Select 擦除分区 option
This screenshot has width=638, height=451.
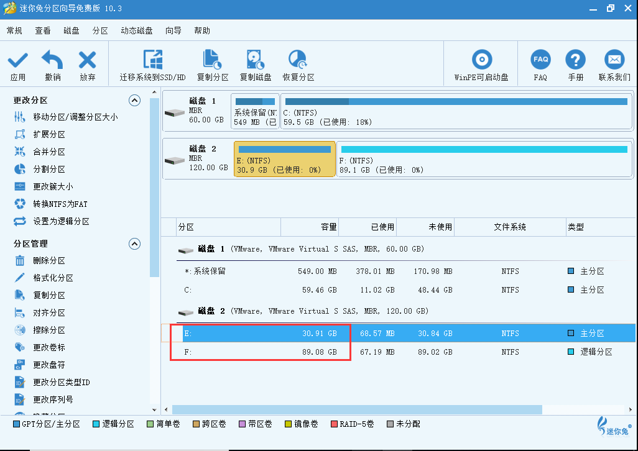[49, 330]
